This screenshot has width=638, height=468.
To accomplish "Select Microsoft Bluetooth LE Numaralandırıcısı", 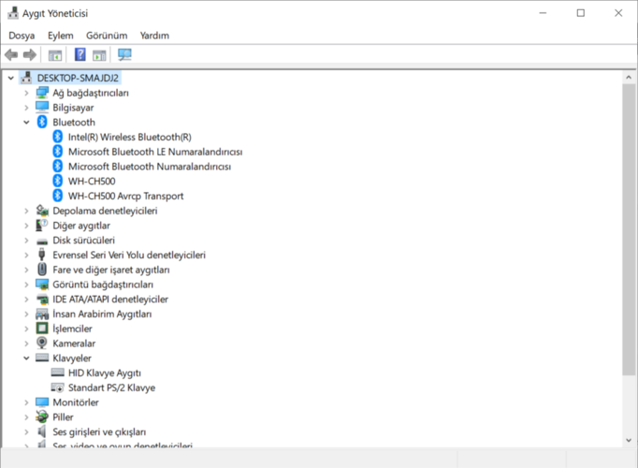I will point(155,152).
